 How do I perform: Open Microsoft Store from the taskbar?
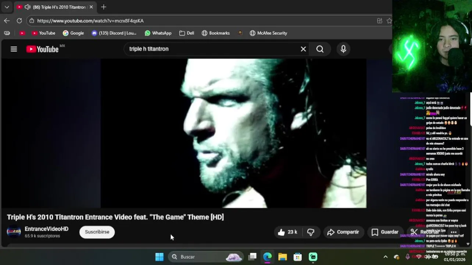(x=298, y=257)
